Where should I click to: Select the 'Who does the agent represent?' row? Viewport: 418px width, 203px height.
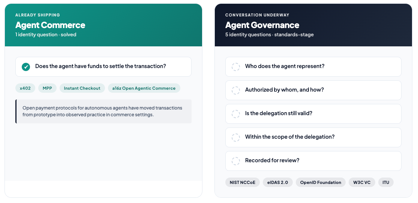[313, 67]
